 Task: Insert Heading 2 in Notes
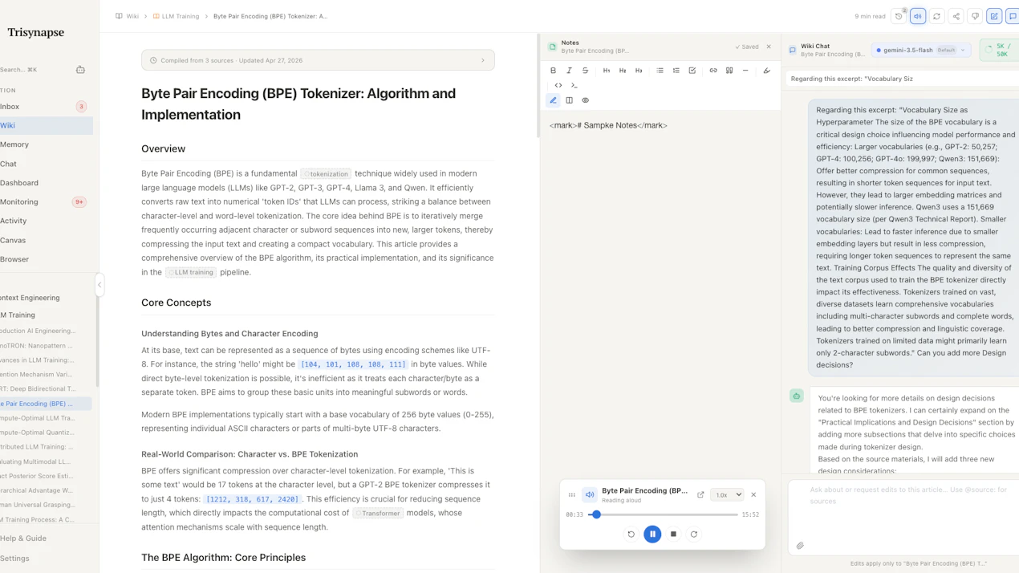pyautogui.click(x=623, y=71)
